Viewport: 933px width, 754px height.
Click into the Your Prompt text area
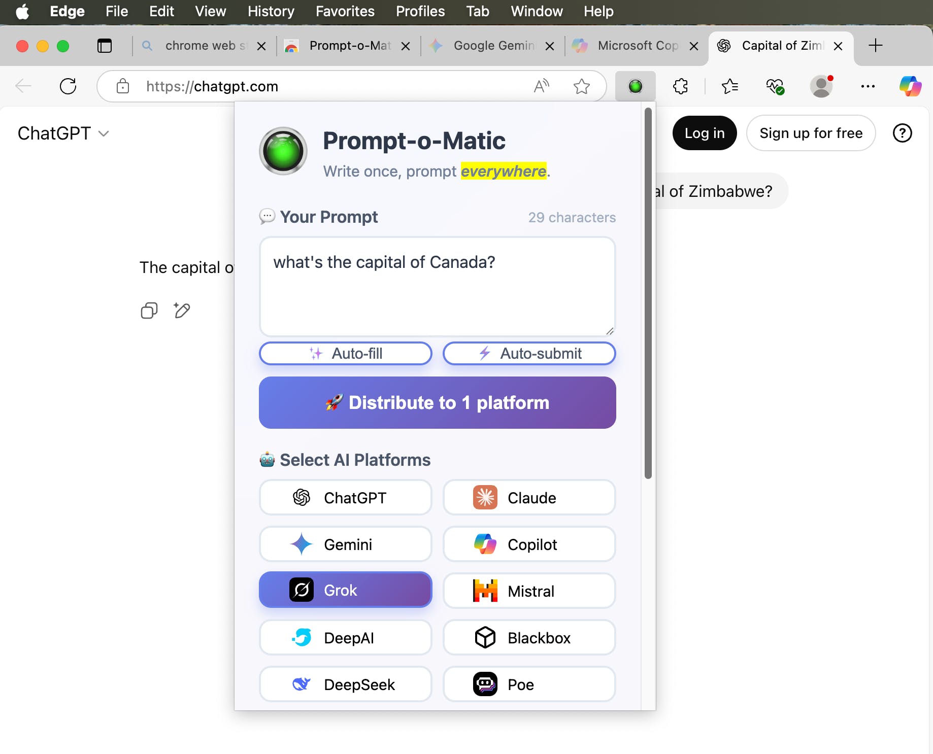click(438, 287)
